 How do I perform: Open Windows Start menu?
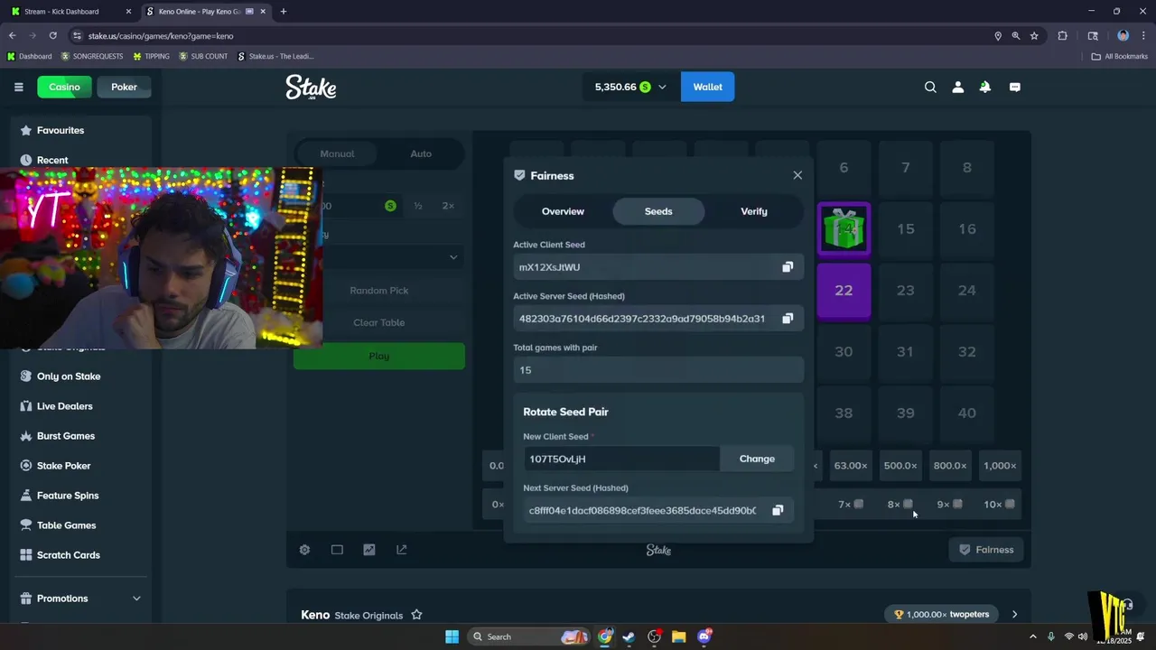coord(452,636)
